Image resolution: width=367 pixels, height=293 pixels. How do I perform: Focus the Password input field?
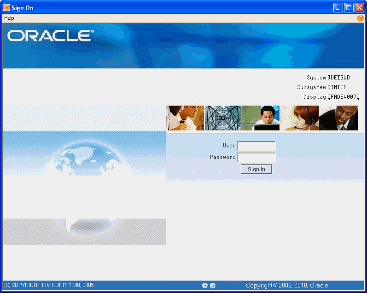[256, 158]
